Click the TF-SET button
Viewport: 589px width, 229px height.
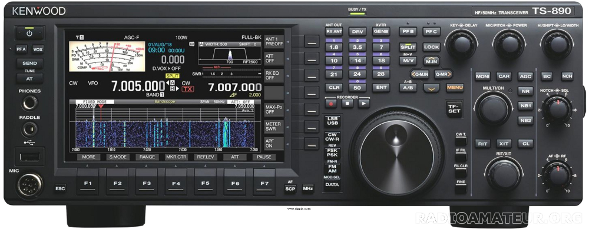click(454, 109)
